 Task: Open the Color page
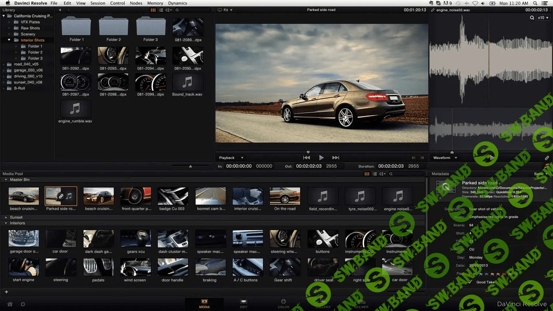[x=283, y=304]
